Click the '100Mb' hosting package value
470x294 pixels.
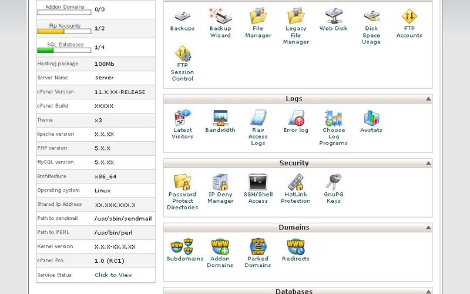[x=105, y=64]
